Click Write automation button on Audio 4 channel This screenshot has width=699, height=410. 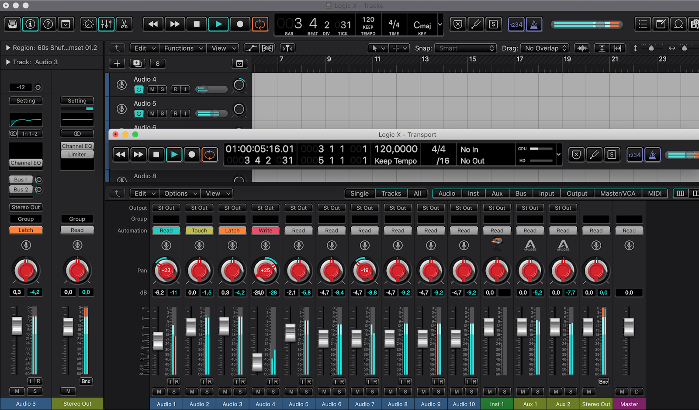click(x=266, y=231)
